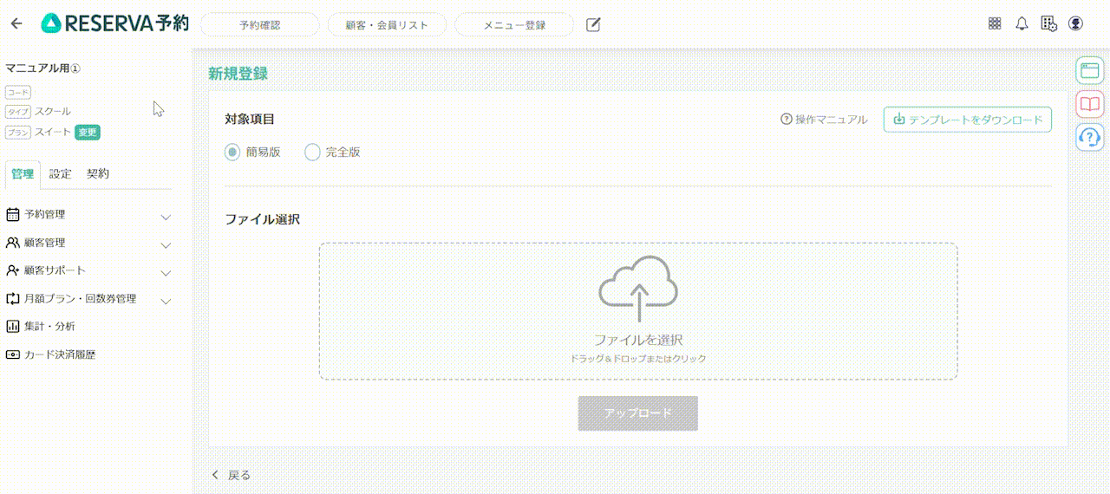Switch to the 設定 tab
The height and width of the screenshot is (494, 1110).
61,173
